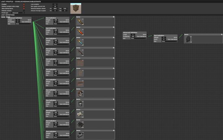
Task: Toggle Allow skinned items checkbox
Action: (24, 9)
